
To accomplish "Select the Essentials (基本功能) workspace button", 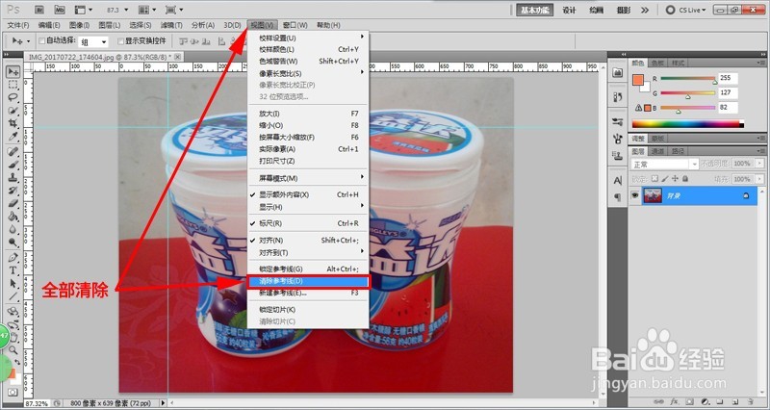I will [x=535, y=10].
